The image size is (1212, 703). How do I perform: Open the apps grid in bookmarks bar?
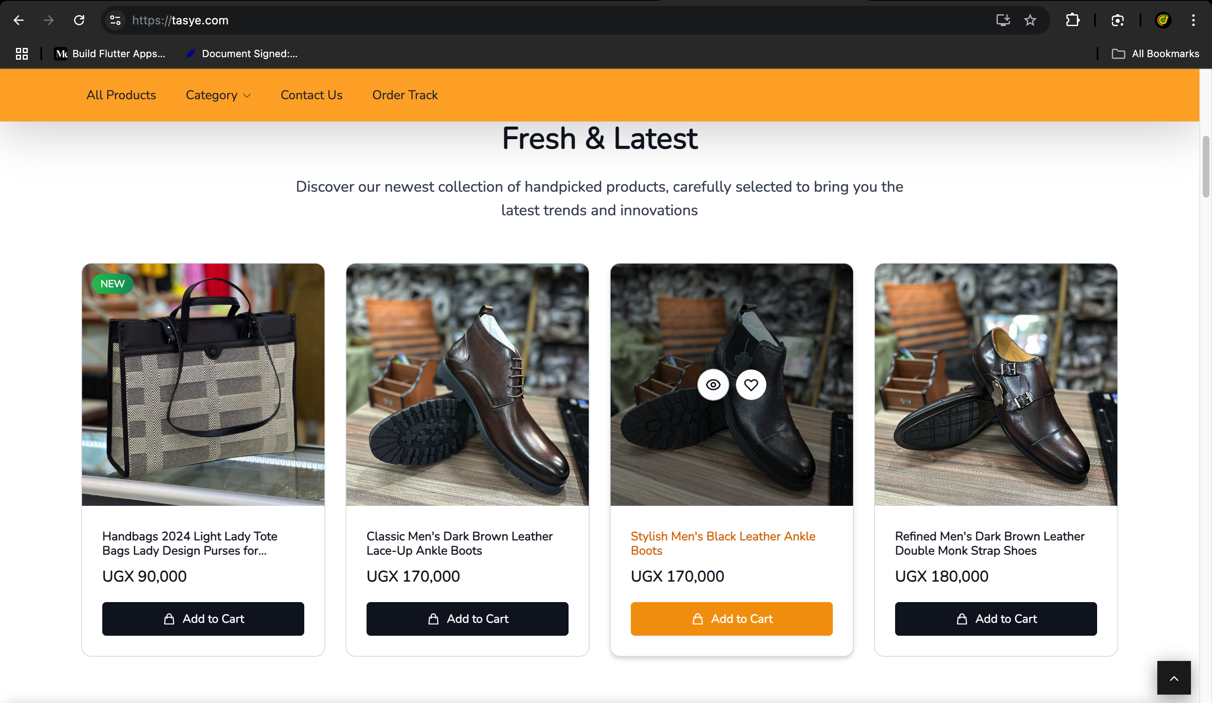pyautogui.click(x=21, y=53)
